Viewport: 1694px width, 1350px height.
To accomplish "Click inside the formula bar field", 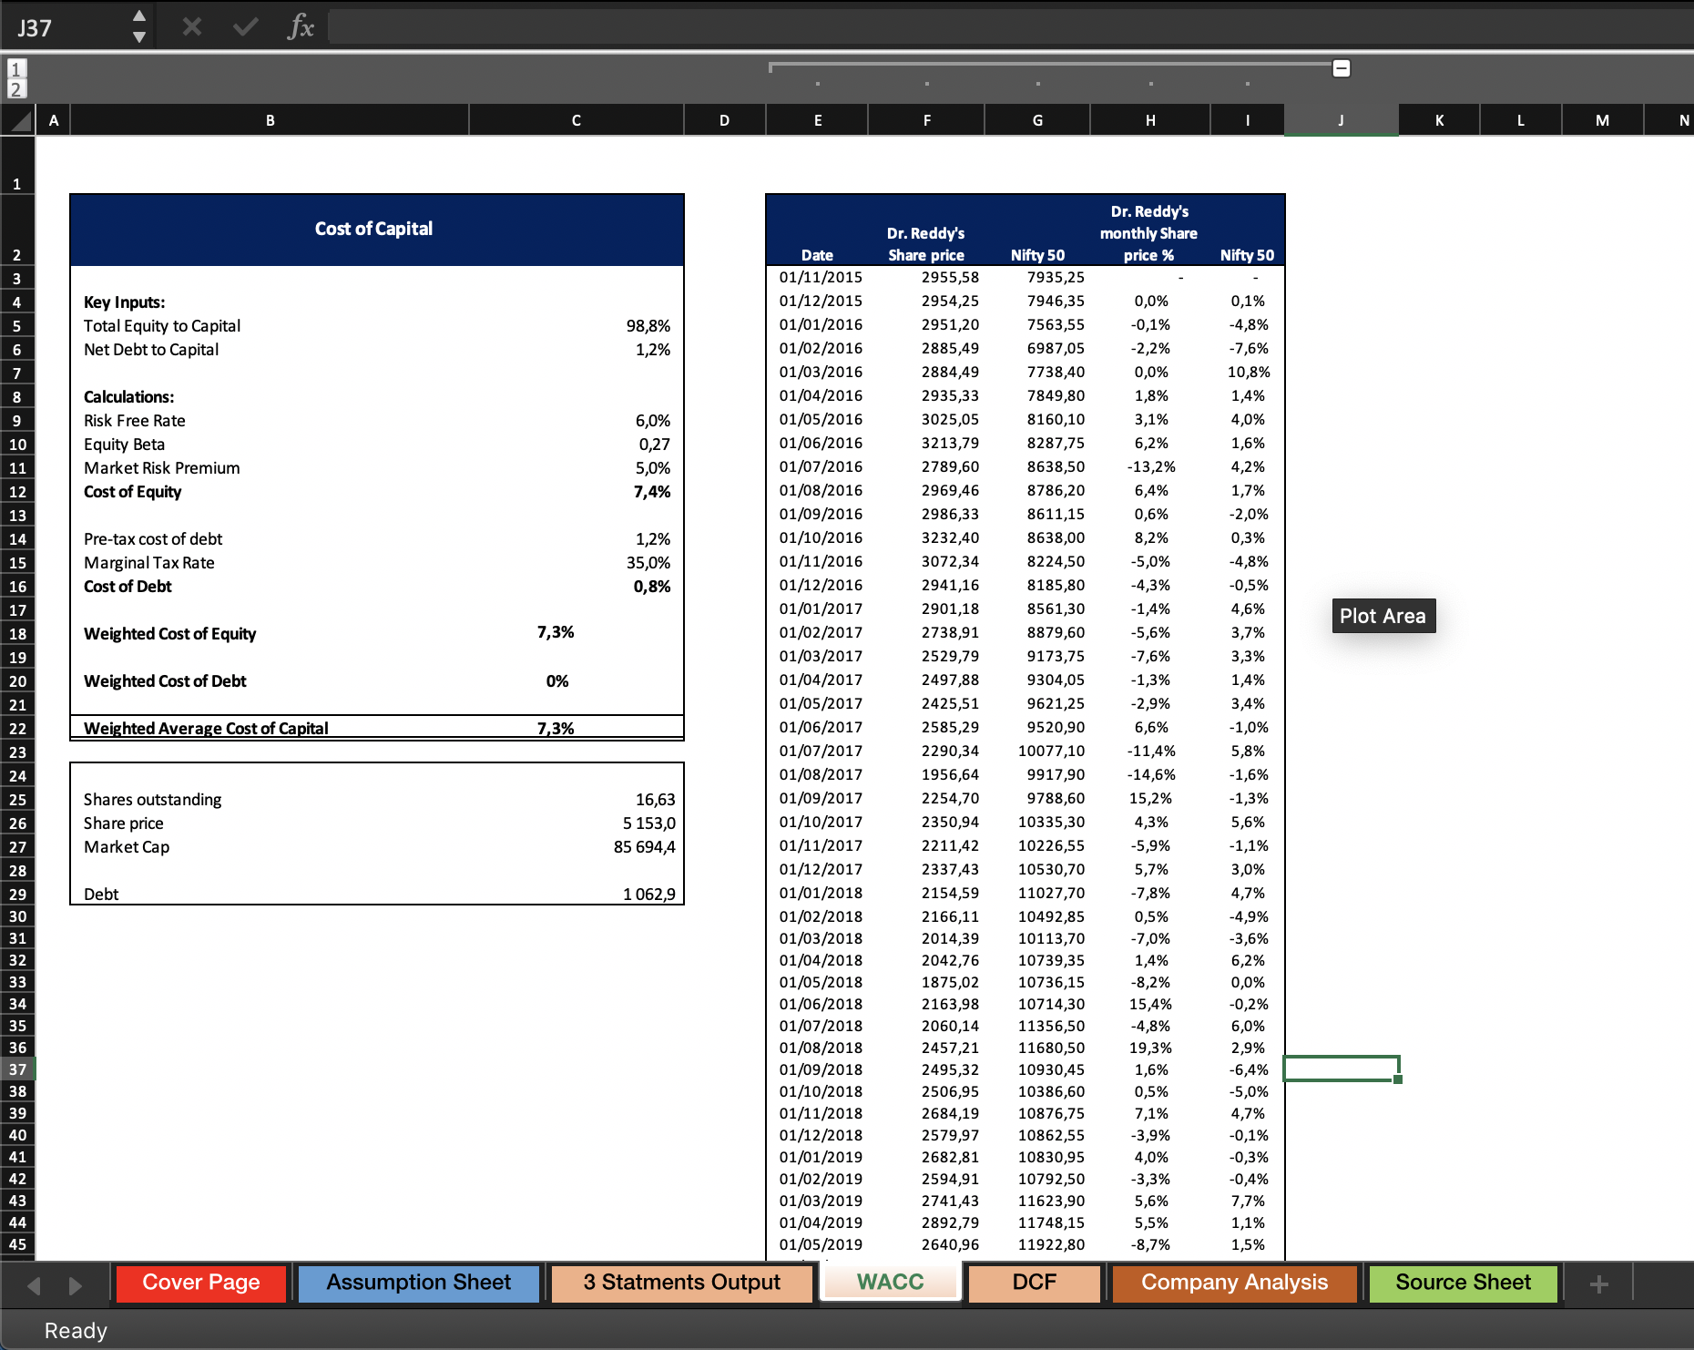I will tap(1009, 27).
